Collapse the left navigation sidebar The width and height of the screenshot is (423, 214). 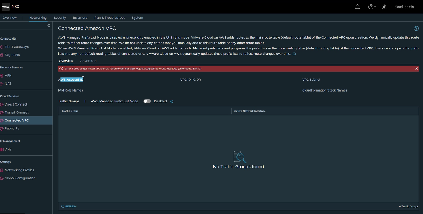click(49, 25)
